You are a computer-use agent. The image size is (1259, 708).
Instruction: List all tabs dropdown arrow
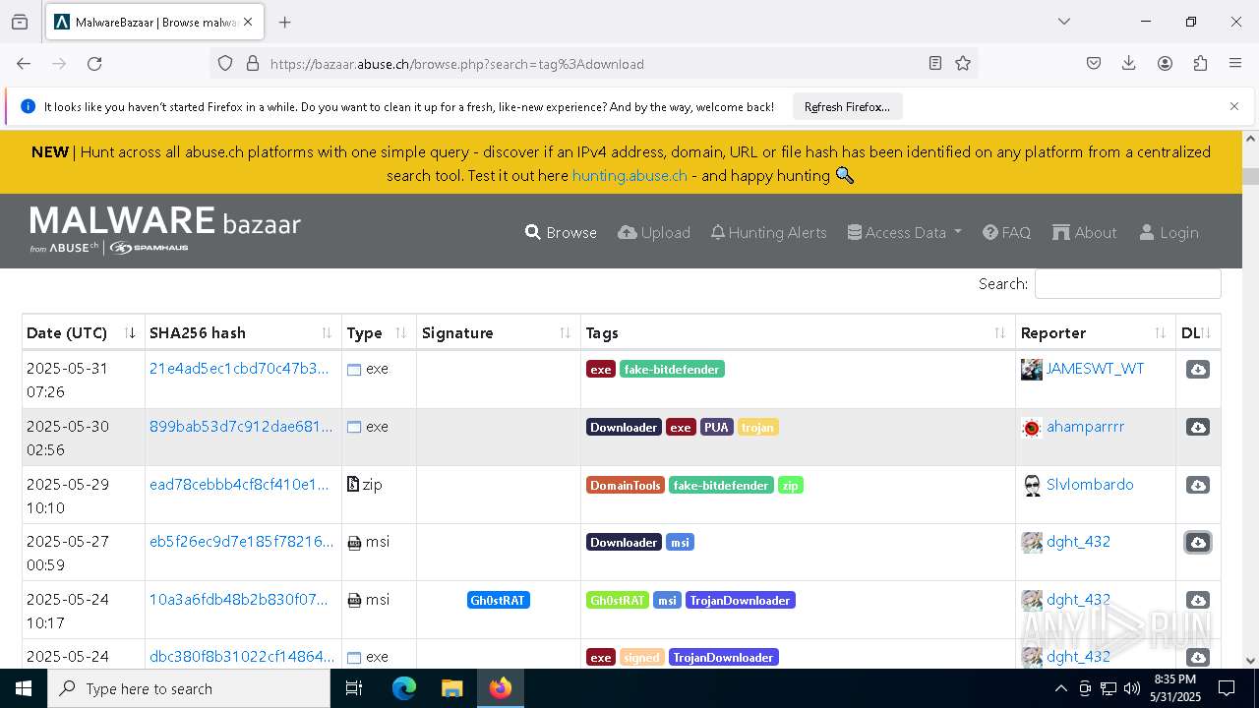1063,22
